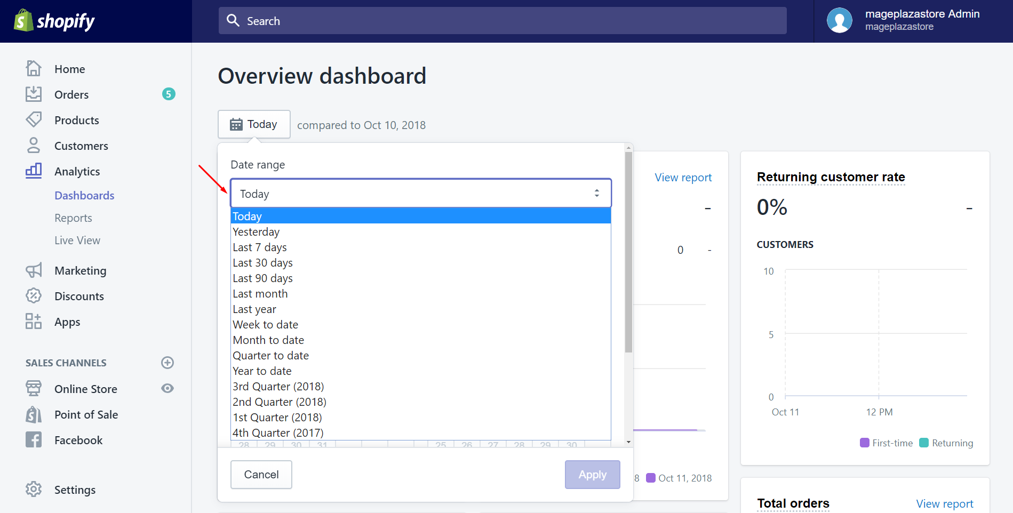Viewport: 1013px width, 513px height.
Task: Click the Discounts percent badge icon
Action: pos(34,295)
